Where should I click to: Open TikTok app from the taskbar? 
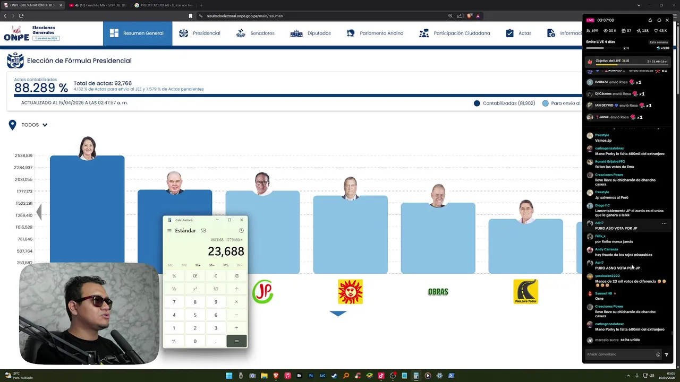pos(381,376)
